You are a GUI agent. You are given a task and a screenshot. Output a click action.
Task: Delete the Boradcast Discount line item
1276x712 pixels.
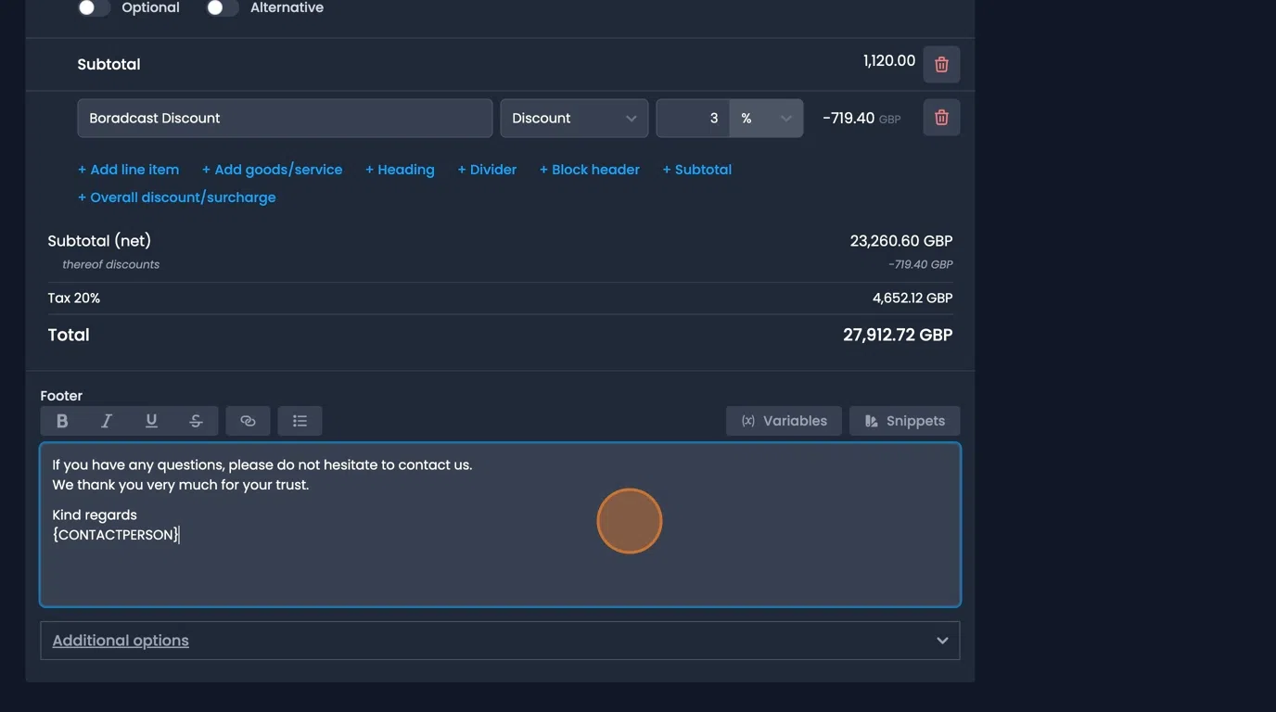[x=940, y=117]
